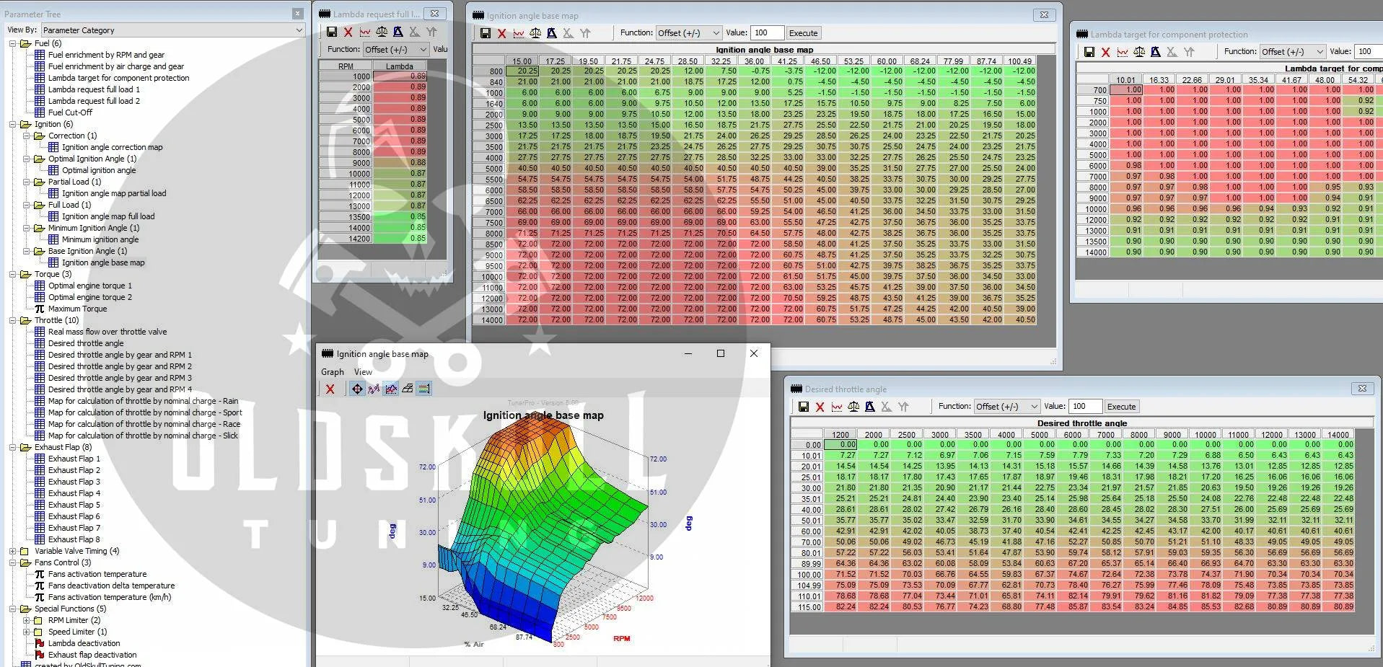Click the blue flask icon in Lambda request window toolbar

click(398, 32)
